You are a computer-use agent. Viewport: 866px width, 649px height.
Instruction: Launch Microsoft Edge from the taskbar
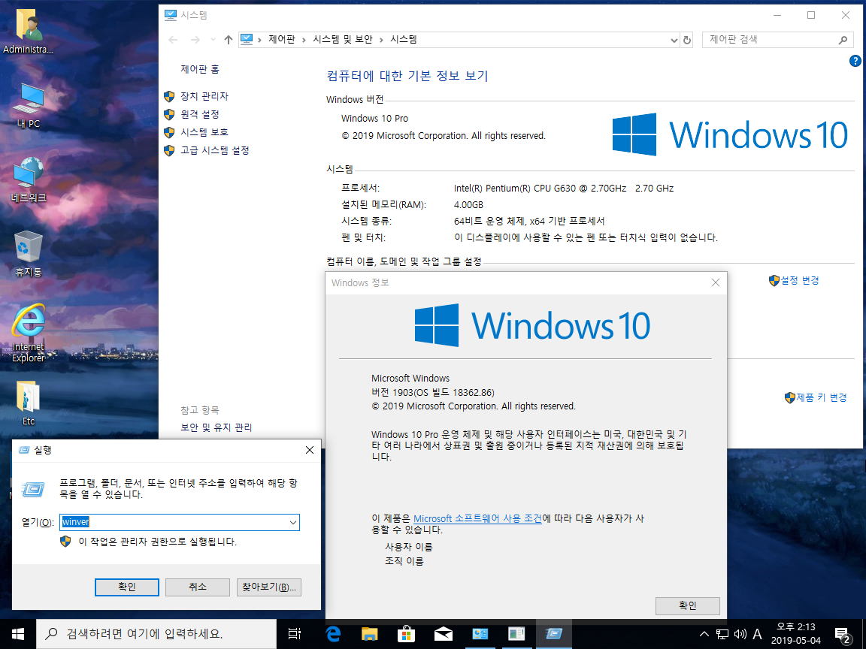[333, 634]
